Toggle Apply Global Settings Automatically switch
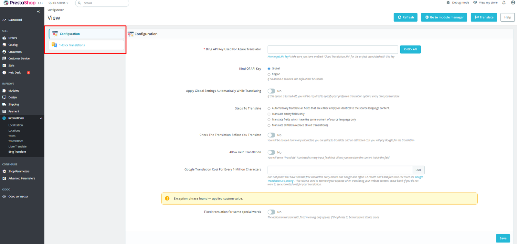This screenshot has height=244, width=517. [x=271, y=91]
